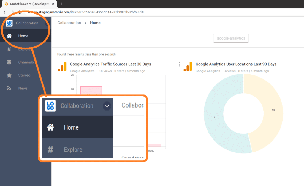Open Starred via the star icon

click(9, 75)
